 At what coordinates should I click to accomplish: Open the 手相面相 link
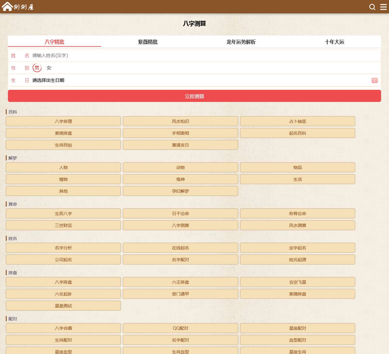click(181, 133)
